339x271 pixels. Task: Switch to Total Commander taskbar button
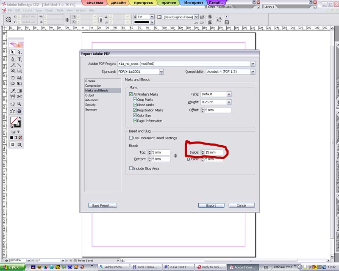click(x=146, y=267)
